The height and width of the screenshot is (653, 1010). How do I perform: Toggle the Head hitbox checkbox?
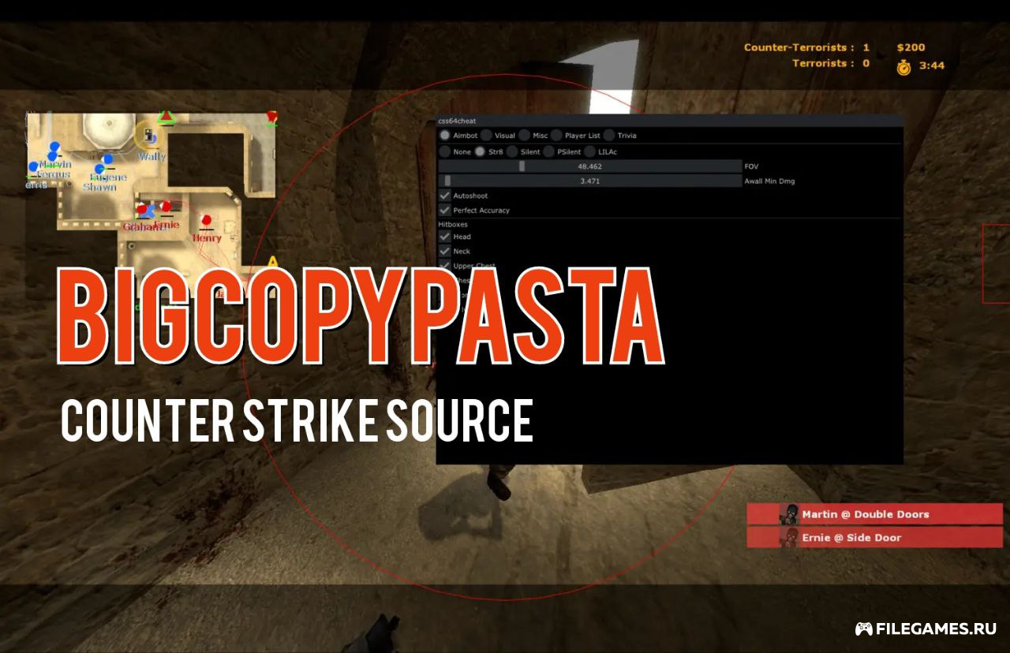click(x=445, y=237)
